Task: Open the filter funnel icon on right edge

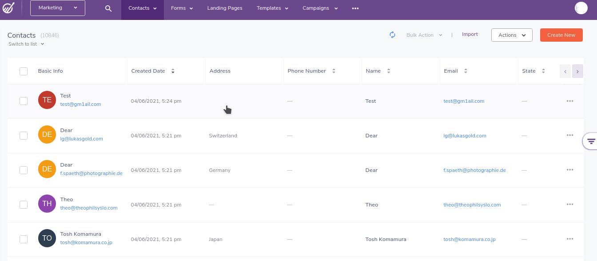Action: [591, 141]
